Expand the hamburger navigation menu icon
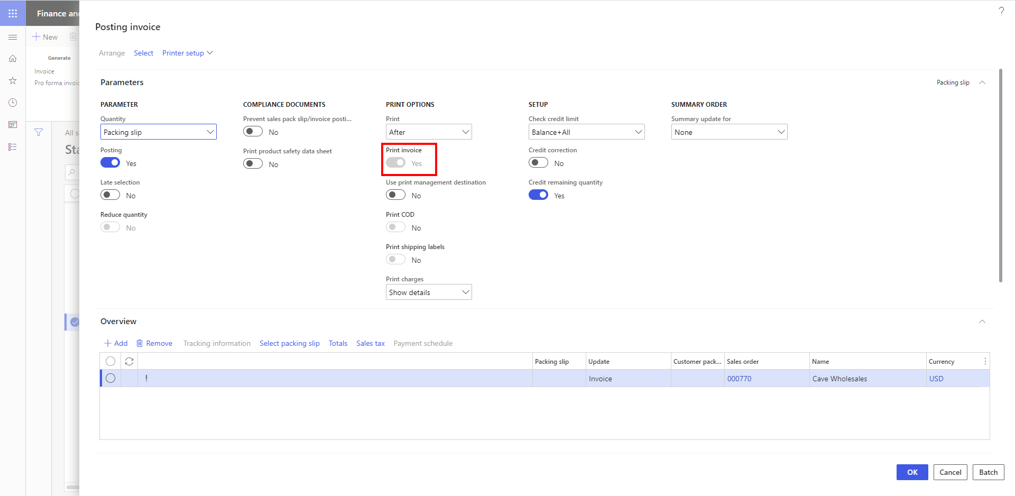This screenshot has width=1015, height=496. click(x=13, y=37)
